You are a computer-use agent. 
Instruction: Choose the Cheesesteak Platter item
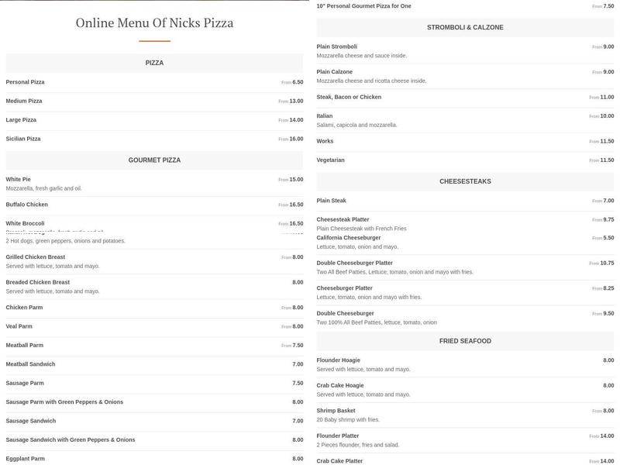(x=343, y=219)
